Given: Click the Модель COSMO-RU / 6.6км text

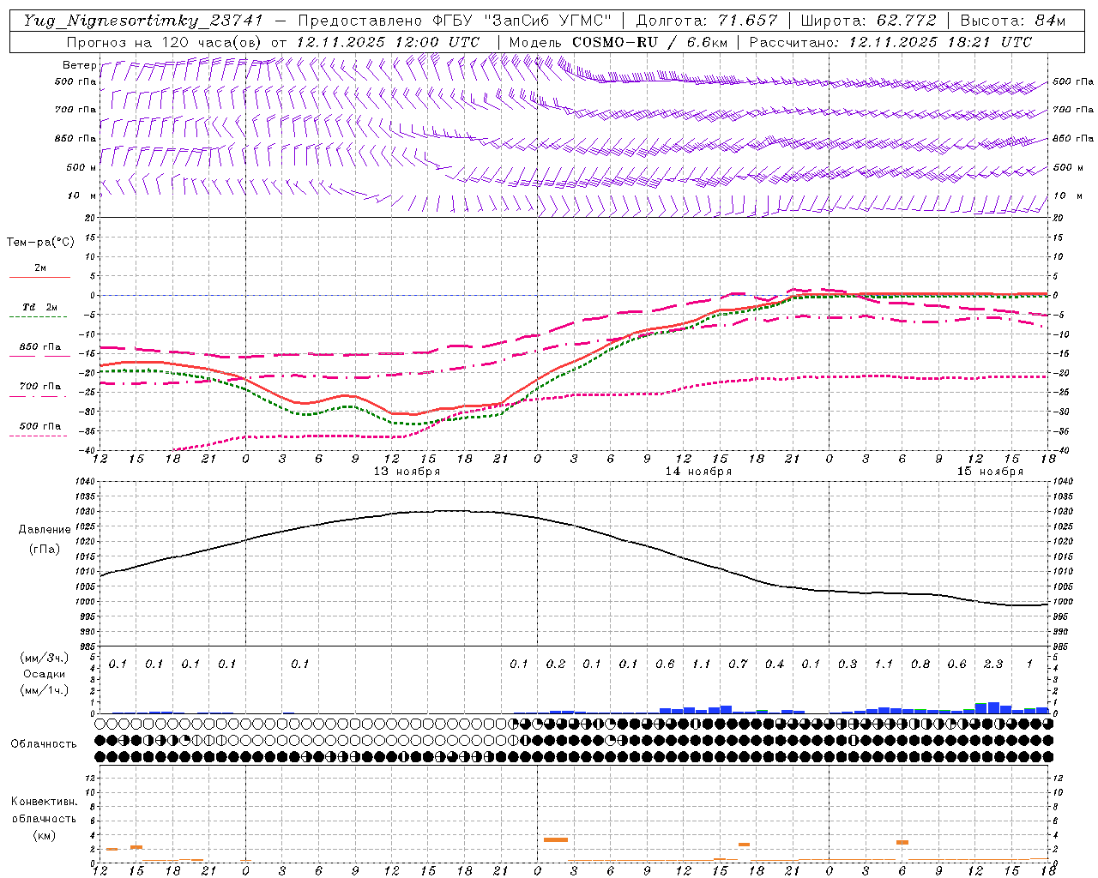Looking at the screenshot, I should (618, 42).
